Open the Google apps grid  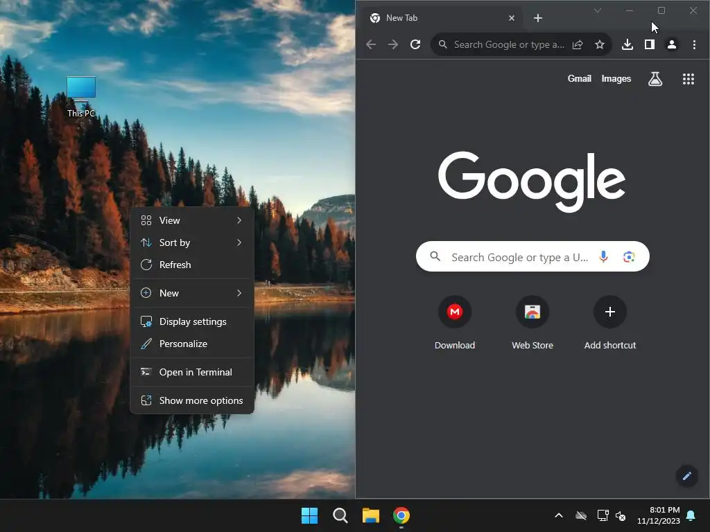tap(689, 79)
